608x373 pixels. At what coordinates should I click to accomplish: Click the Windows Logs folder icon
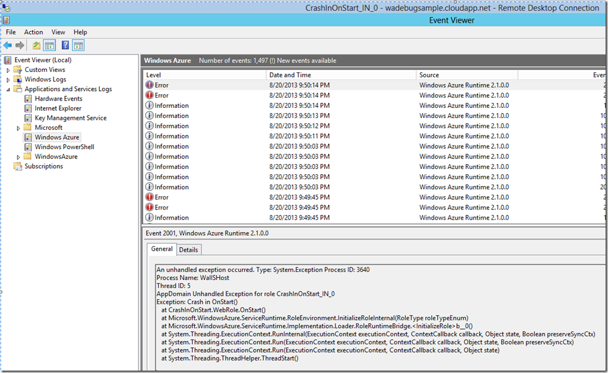click(x=18, y=80)
